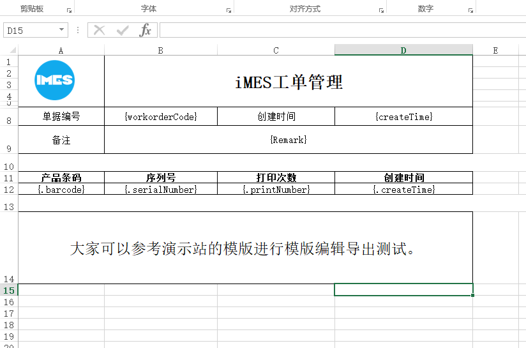
Task: Select column D header
Action: point(403,50)
